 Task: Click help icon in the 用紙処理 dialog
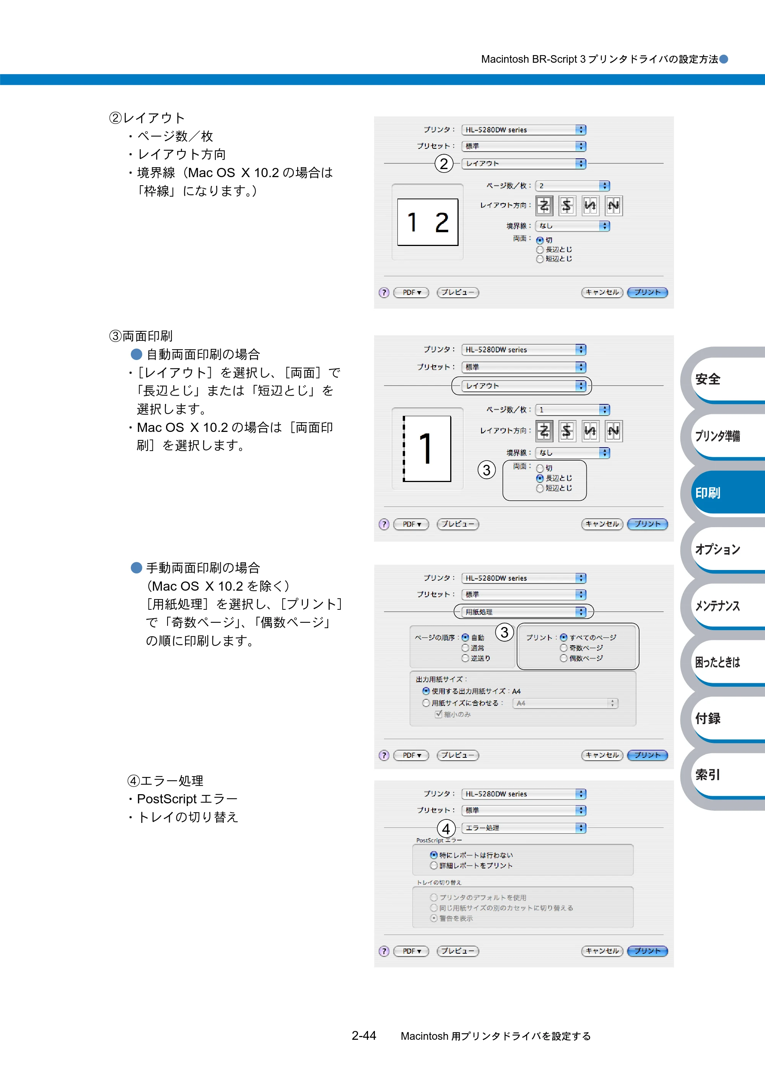tap(384, 755)
